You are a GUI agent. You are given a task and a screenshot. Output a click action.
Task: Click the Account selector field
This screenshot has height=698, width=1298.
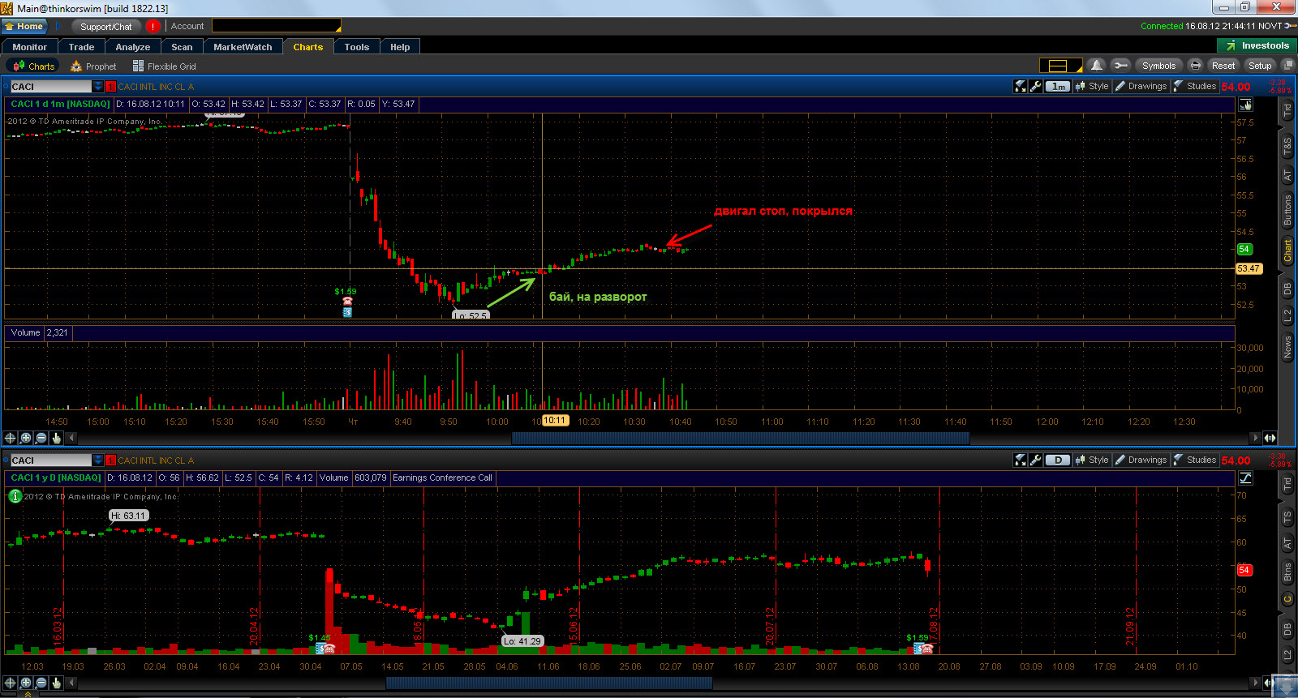[x=277, y=26]
